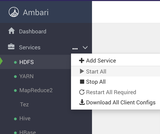This screenshot has height=134, width=160.
Task: Open Services section label
Action: (x=30, y=47)
